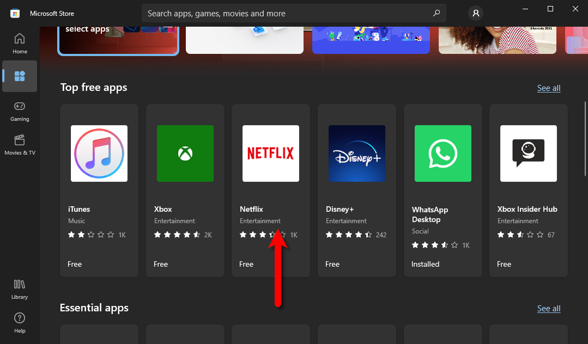See all Top free apps
The width and height of the screenshot is (588, 344).
[549, 88]
